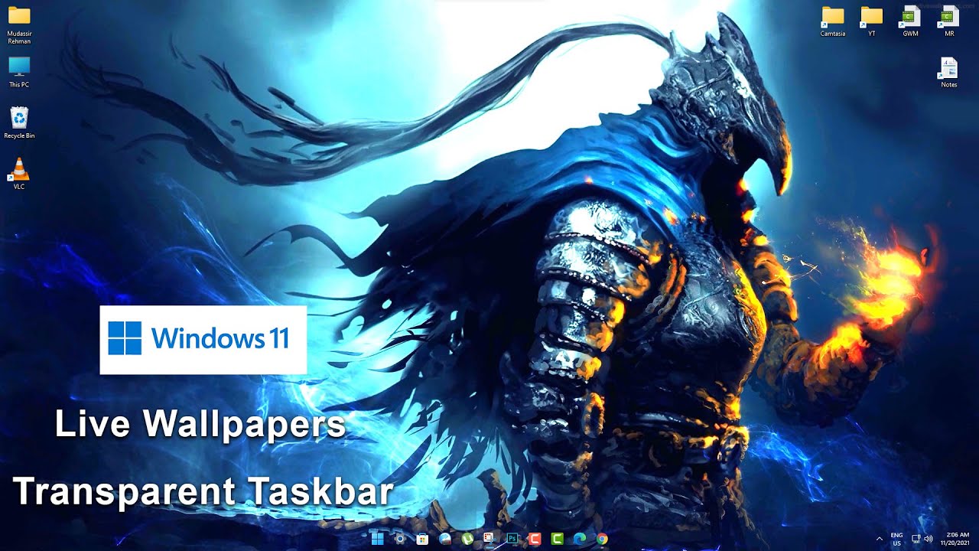Select the Mudassir Rehman folder icon
Screen dimensions: 979x551
tap(19, 26)
